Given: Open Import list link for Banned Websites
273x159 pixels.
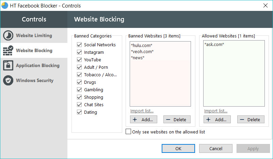Looking at the screenshot, I should [x=142, y=111].
